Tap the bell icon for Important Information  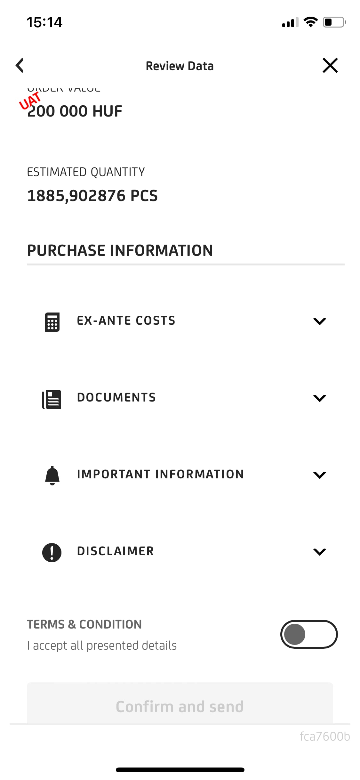point(52,475)
